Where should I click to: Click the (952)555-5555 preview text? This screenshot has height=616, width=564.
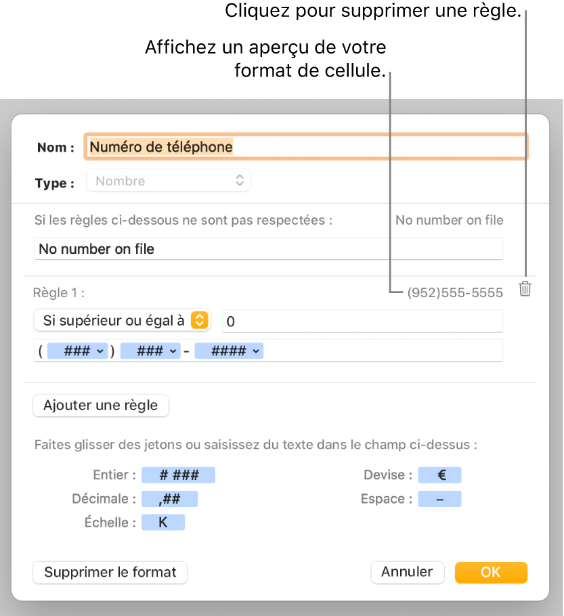coord(455,292)
